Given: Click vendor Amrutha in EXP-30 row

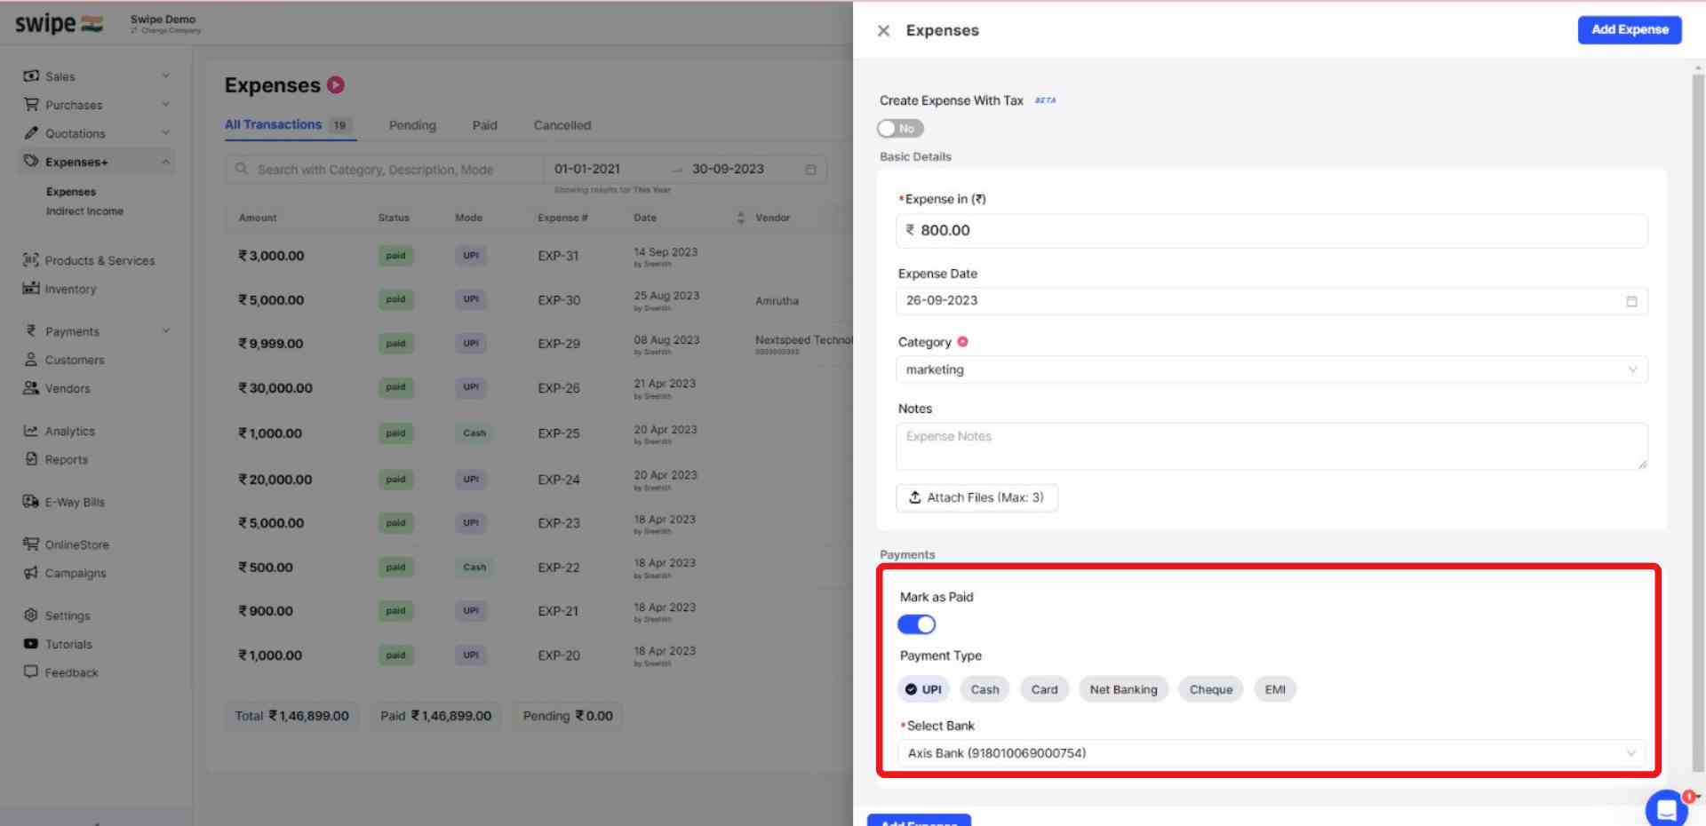Looking at the screenshot, I should (777, 301).
